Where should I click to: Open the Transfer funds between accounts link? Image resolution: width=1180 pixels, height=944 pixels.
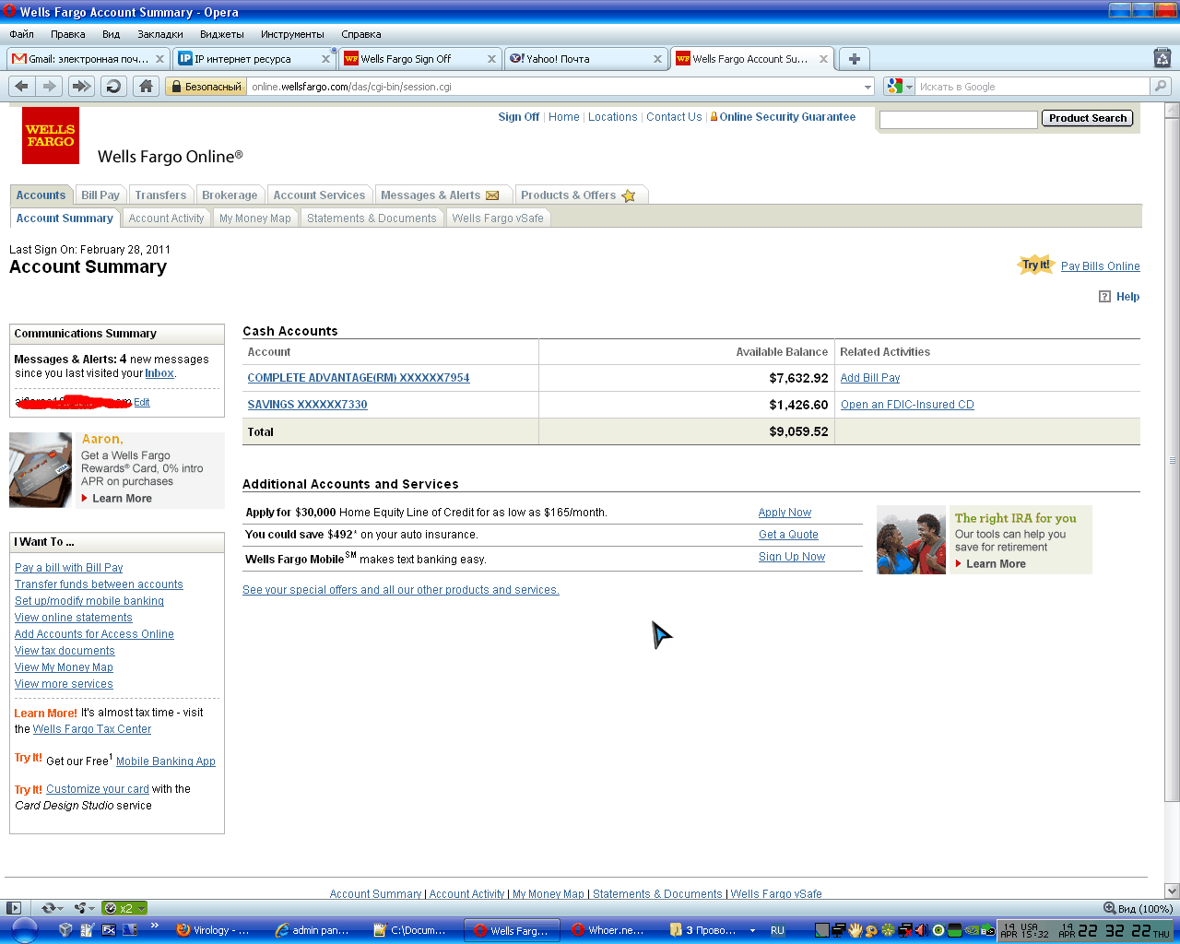pos(99,584)
